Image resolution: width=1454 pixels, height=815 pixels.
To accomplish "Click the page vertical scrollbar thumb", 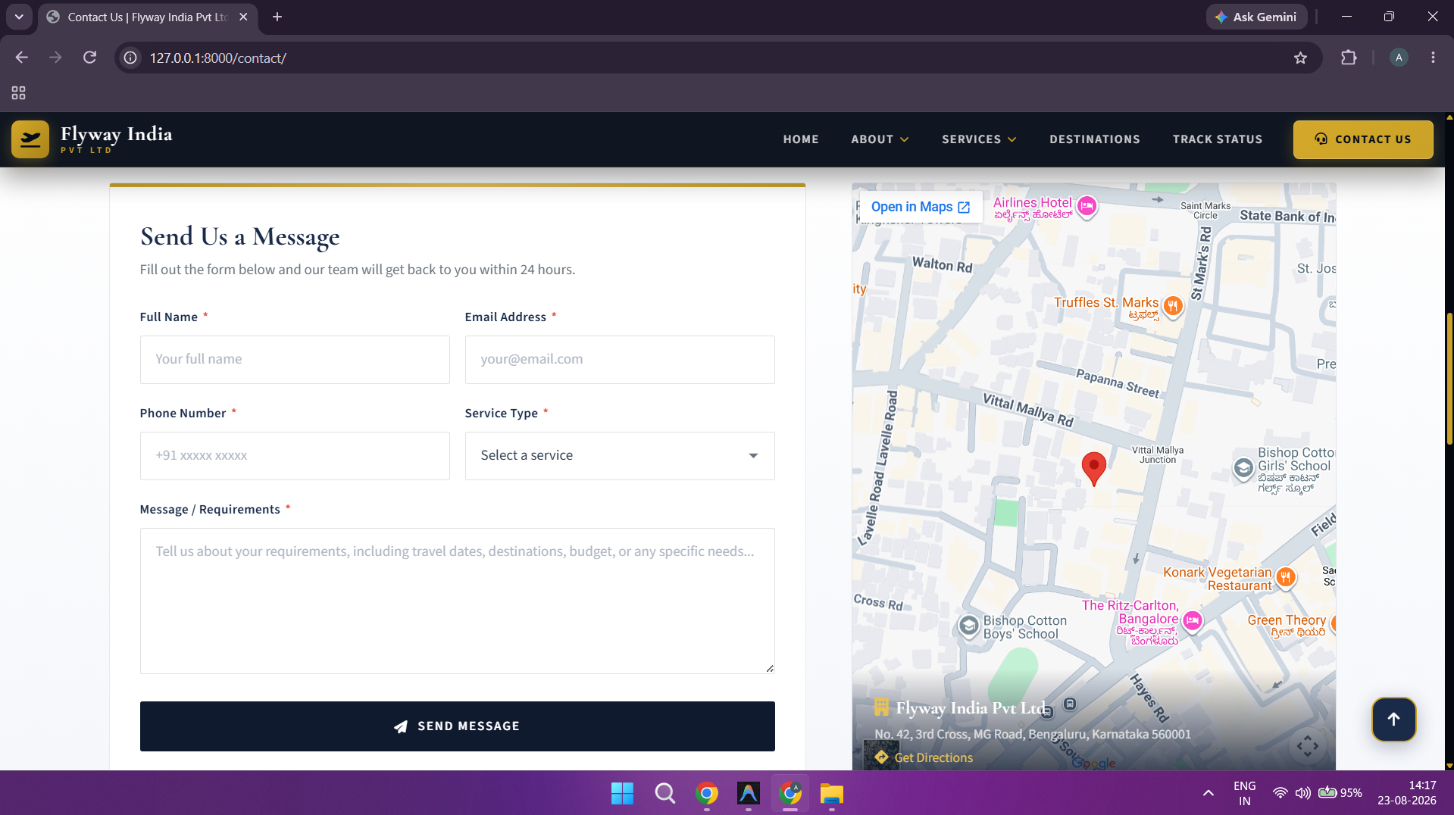I will pyautogui.click(x=1449, y=379).
